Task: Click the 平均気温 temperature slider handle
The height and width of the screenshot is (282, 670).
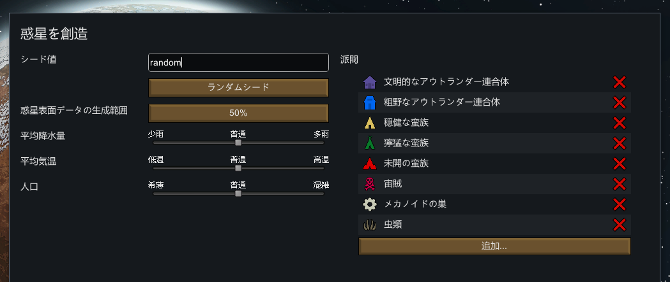Action: pos(238,168)
